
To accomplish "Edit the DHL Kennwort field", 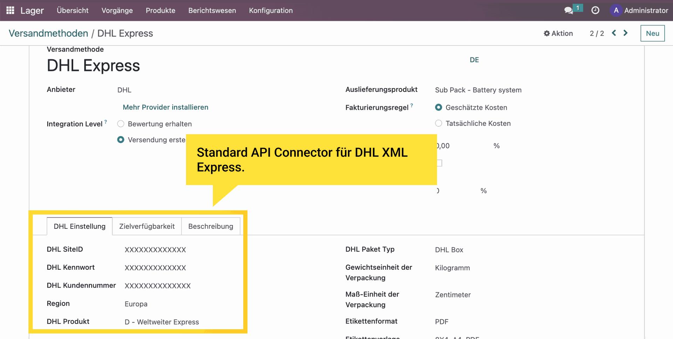I will pos(155,268).
